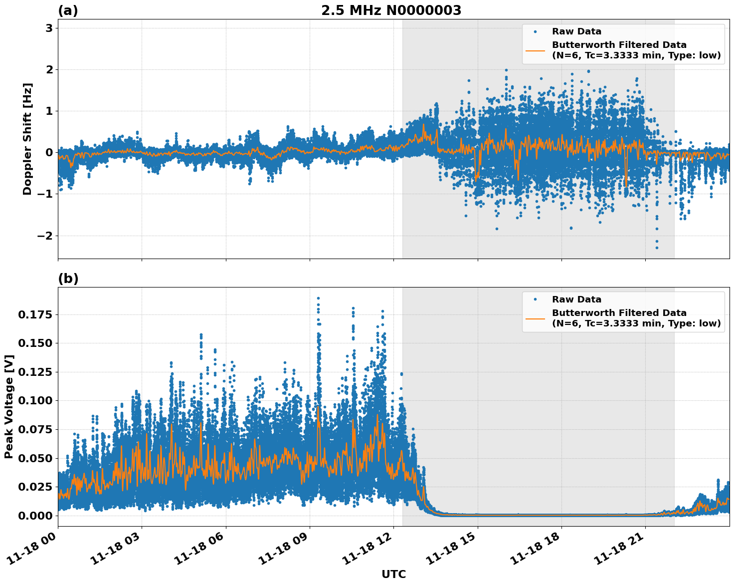
Task: Select "Butterworth Filtered Data" text in panel (b) legend
Action: 619,313
